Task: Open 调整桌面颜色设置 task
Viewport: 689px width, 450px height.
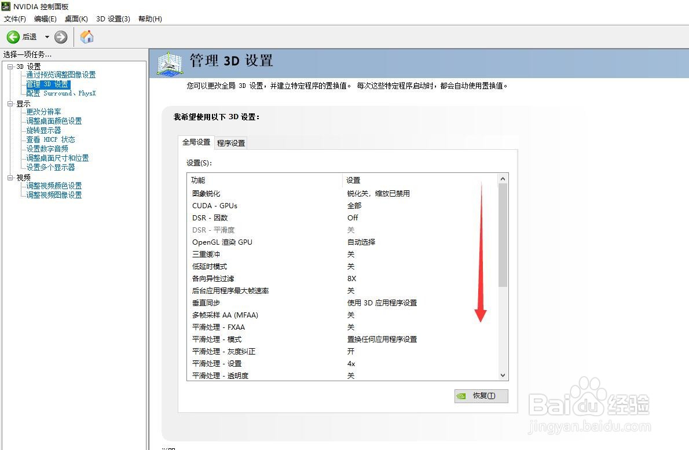Action: 54,121
